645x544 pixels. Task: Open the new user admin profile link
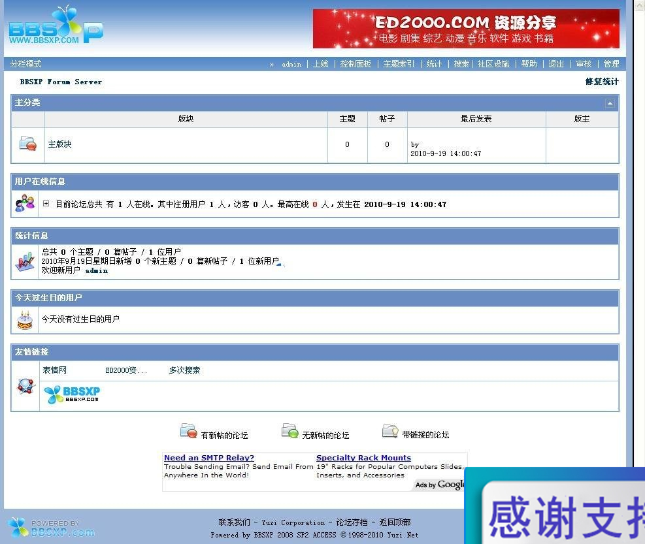click(x=97, y=270)
